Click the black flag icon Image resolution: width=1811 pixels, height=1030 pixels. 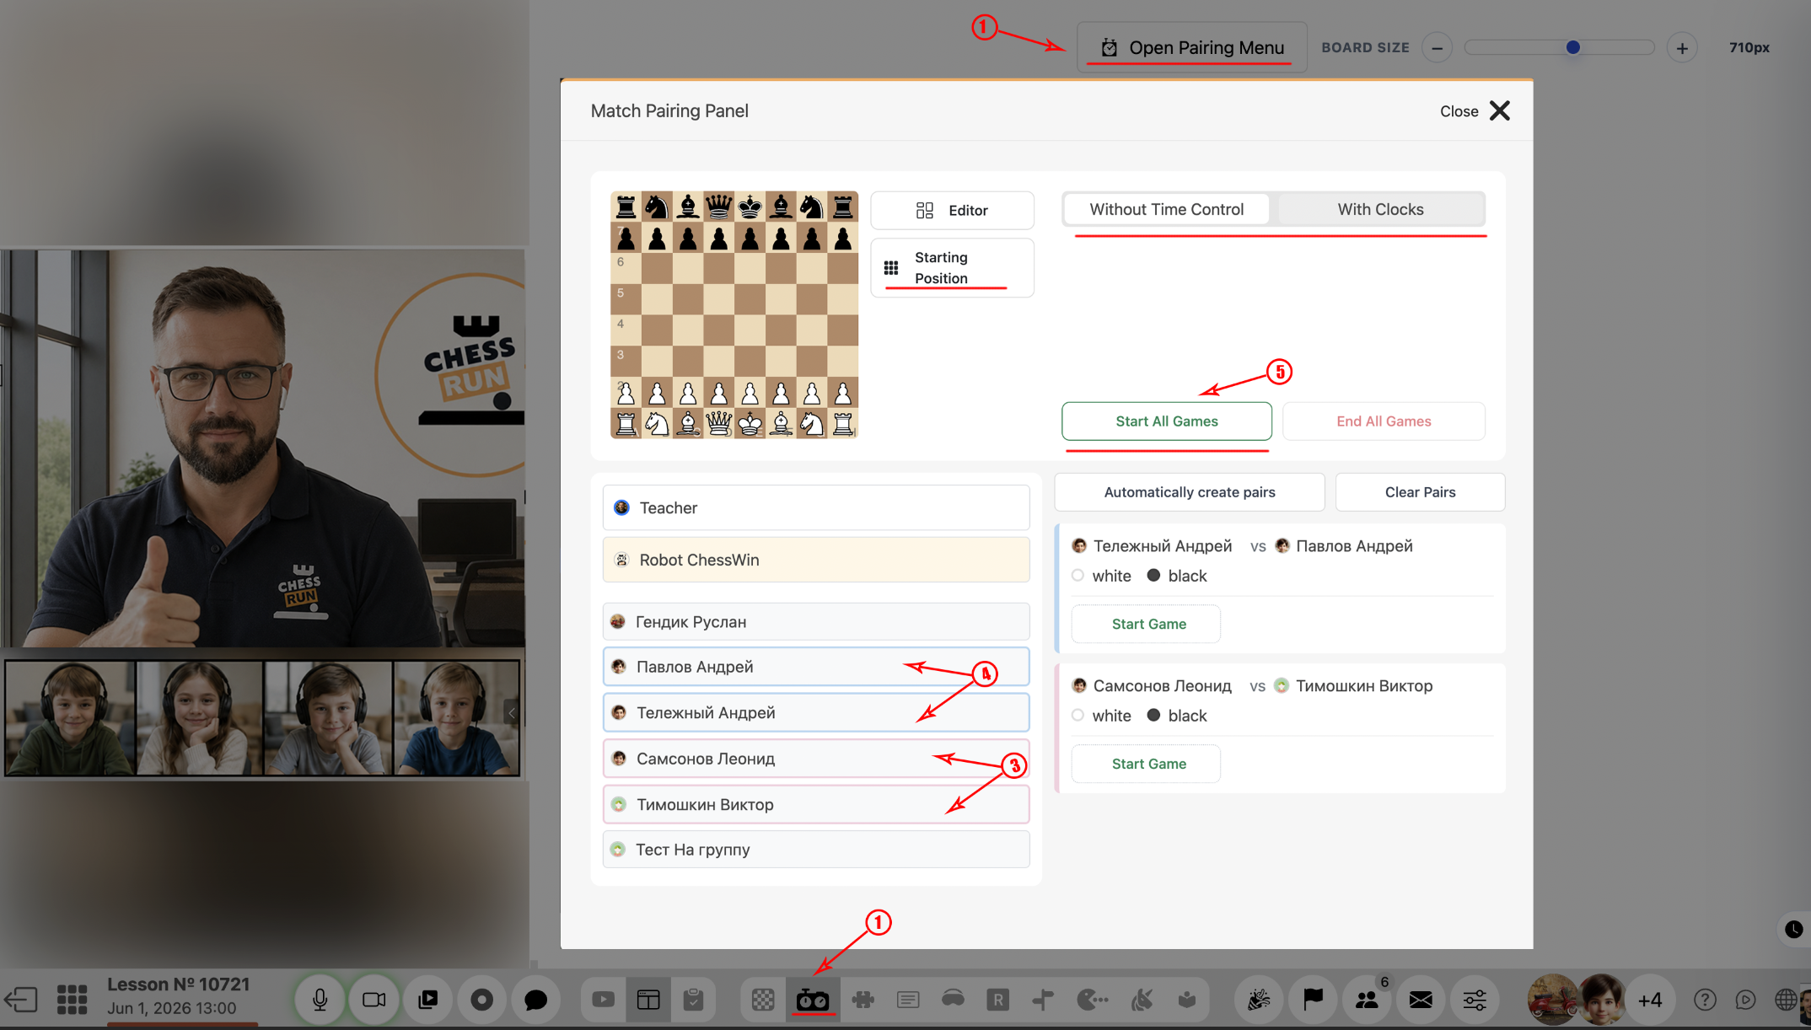(1313, 1000)
